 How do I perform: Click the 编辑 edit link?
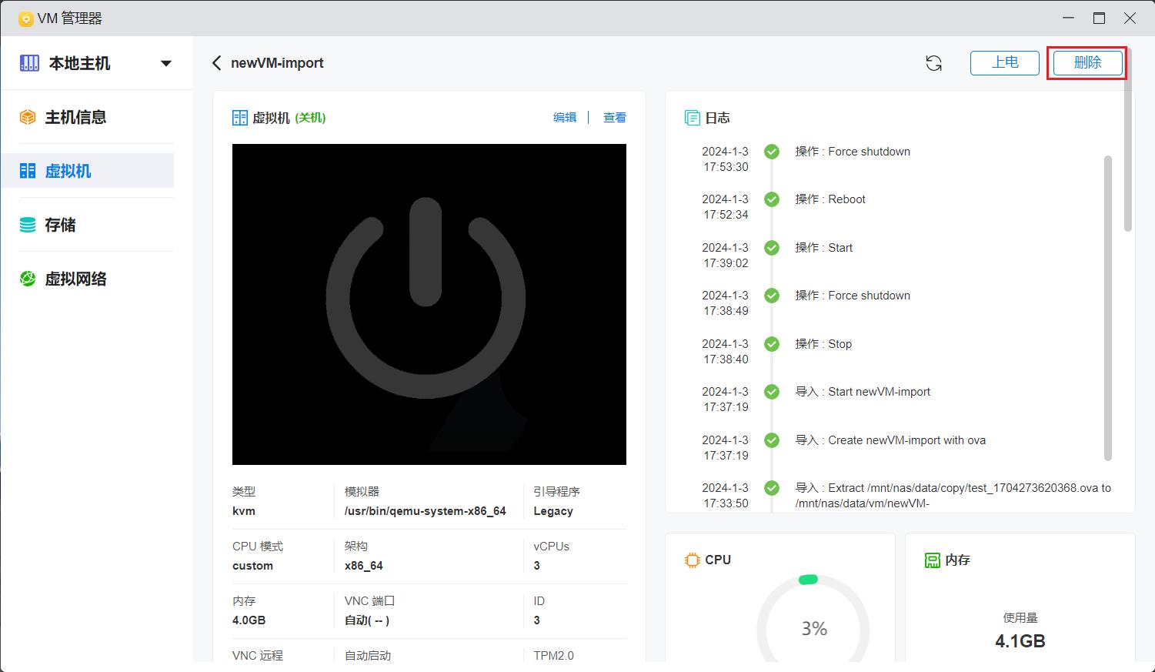[565, 117]
